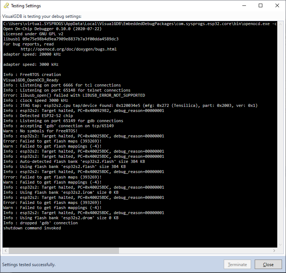Minimize the Testing Settings window
The height and width of the screenshot is (273, 286).
pos(244,6)
